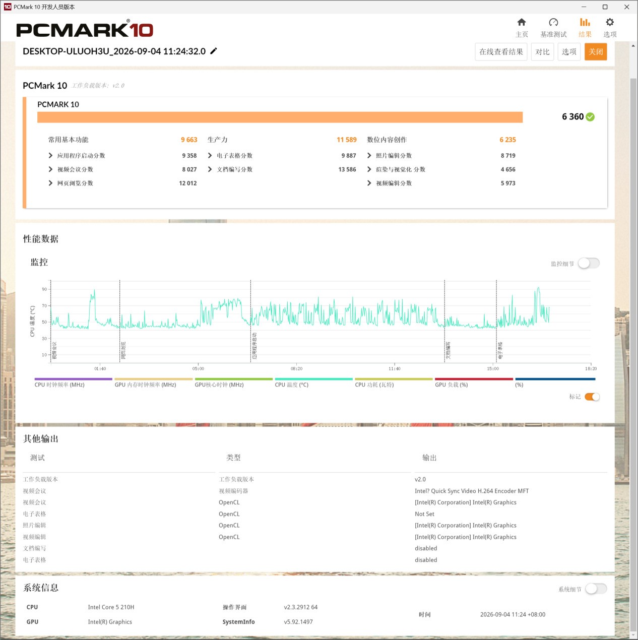The image size is (638, 640).
Task: Click the orange PCMARK 10 score bar
Action: point(280,117)
